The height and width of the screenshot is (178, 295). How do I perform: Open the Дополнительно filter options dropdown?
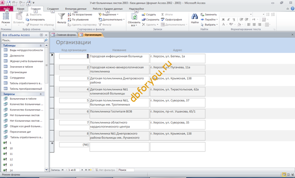(112, 19)
